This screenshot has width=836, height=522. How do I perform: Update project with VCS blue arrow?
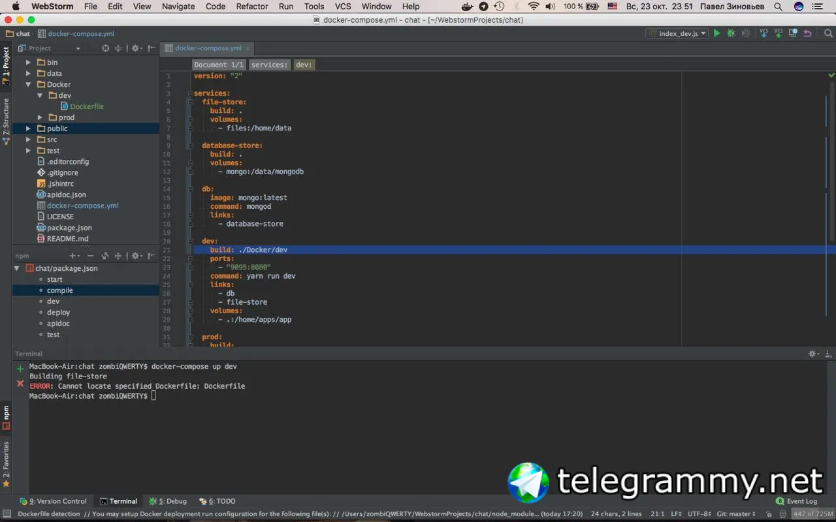[764, 33]
